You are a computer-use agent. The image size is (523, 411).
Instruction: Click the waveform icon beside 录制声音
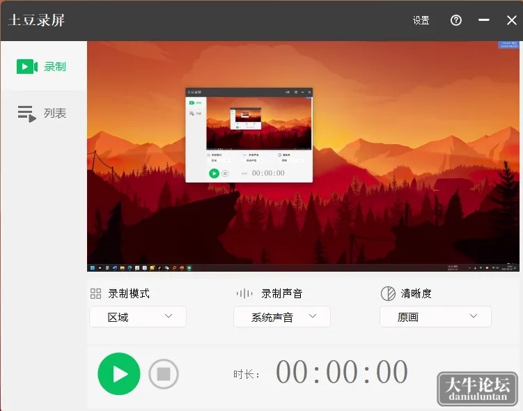pyautogui.click(x=244, y=293)
